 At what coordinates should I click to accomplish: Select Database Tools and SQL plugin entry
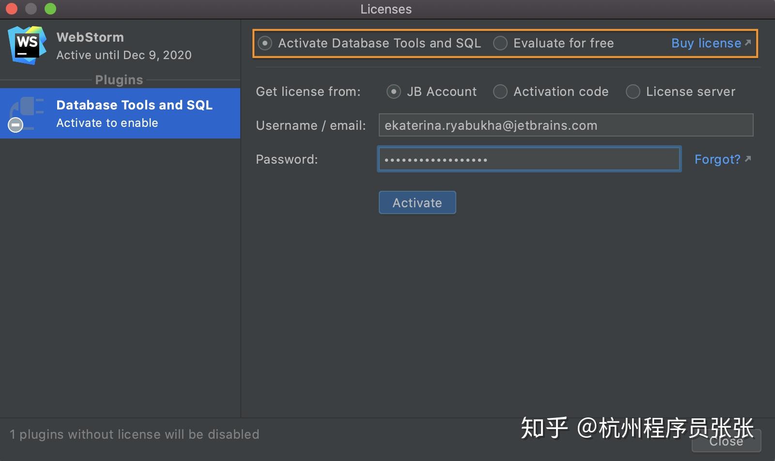pyautogui.click(x=120, y=113)
